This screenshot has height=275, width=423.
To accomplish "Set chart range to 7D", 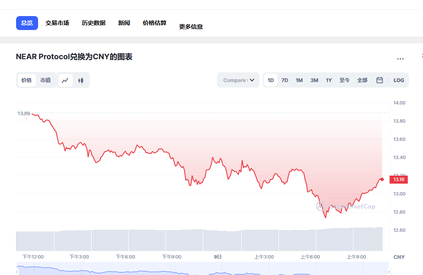I will [285, 80].
